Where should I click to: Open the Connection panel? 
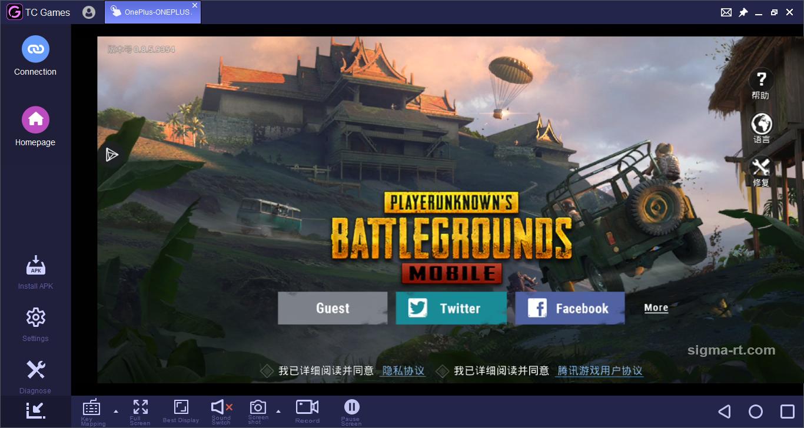coord(35,56)
